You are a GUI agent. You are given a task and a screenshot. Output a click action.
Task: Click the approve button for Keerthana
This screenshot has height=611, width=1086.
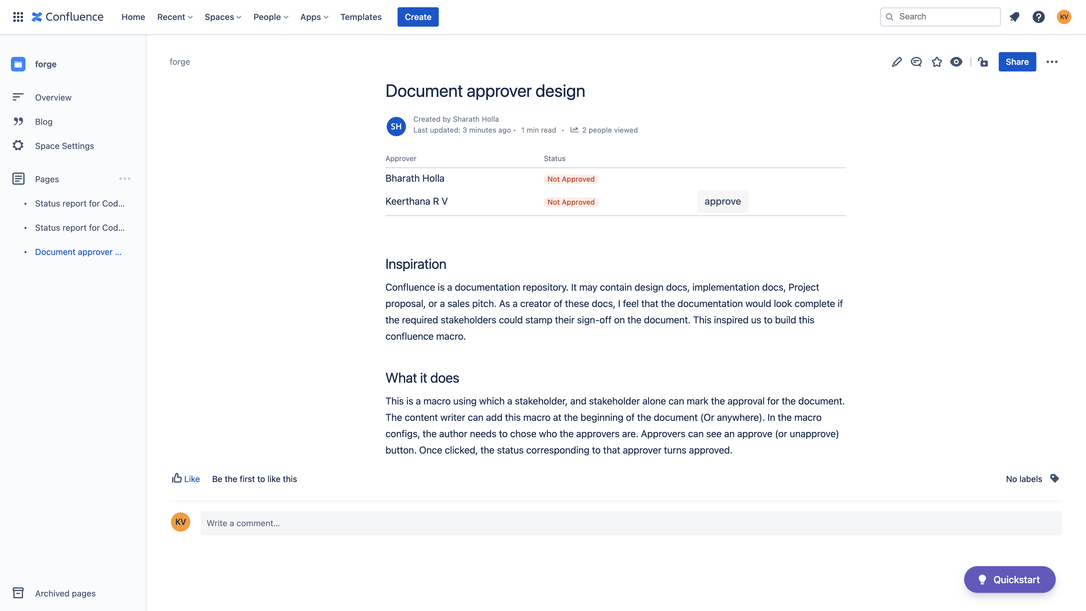(722, 201)
